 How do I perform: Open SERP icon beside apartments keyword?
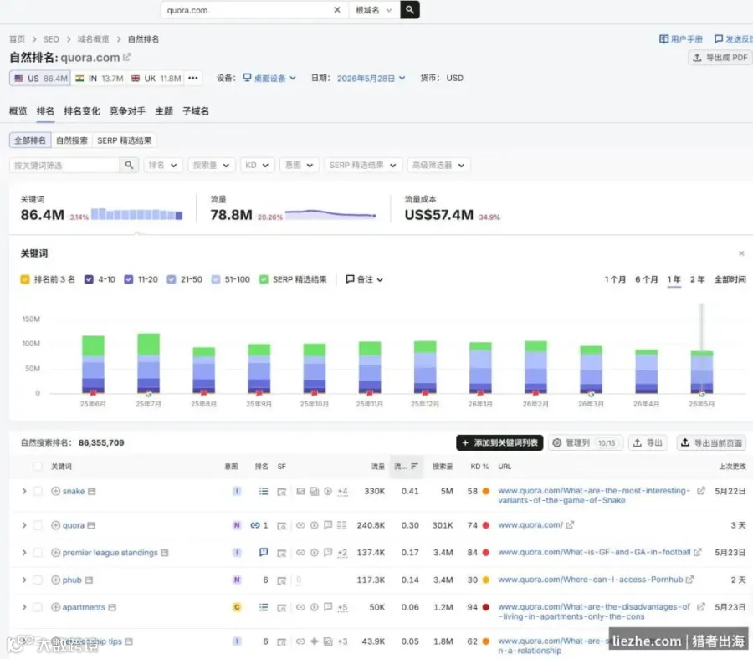[112, 607]
